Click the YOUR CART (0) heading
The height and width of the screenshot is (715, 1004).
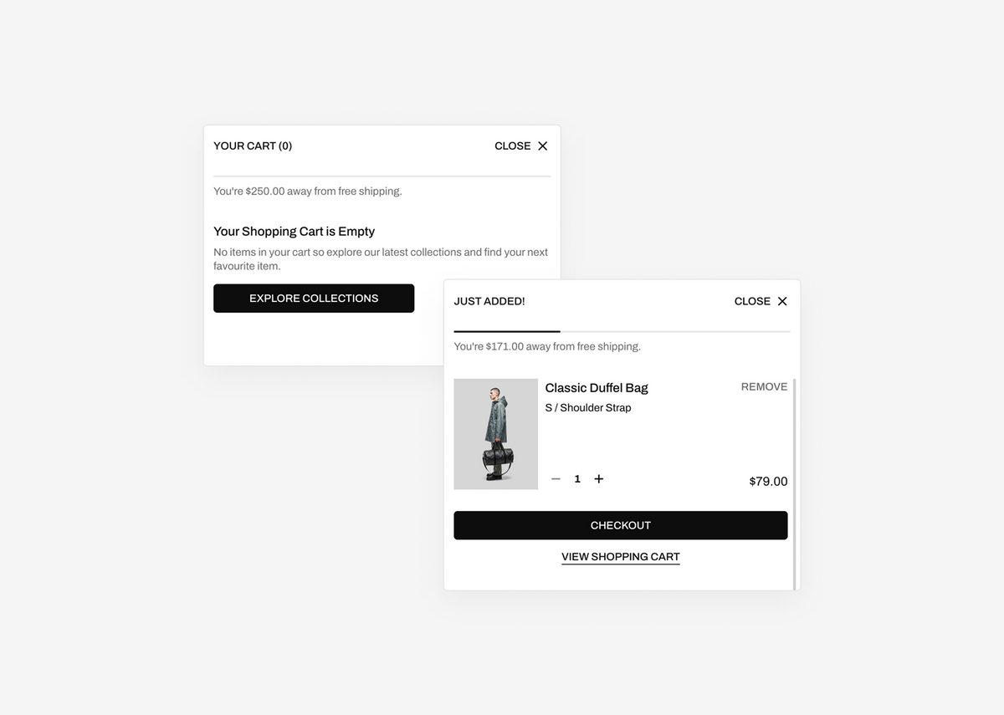coord(253,146)
